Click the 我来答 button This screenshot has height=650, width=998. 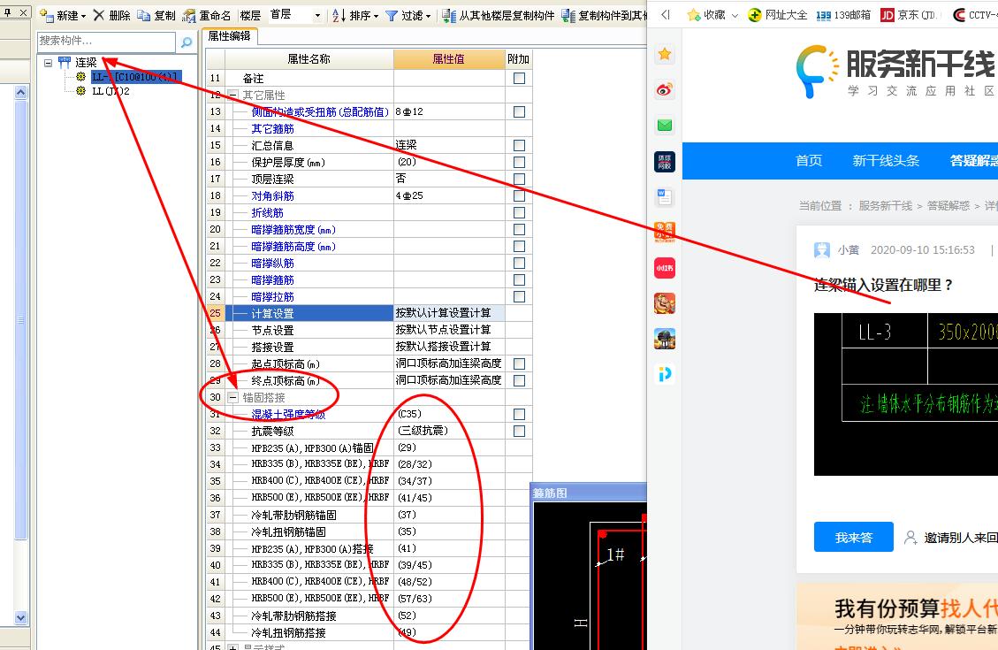point(854,538)
